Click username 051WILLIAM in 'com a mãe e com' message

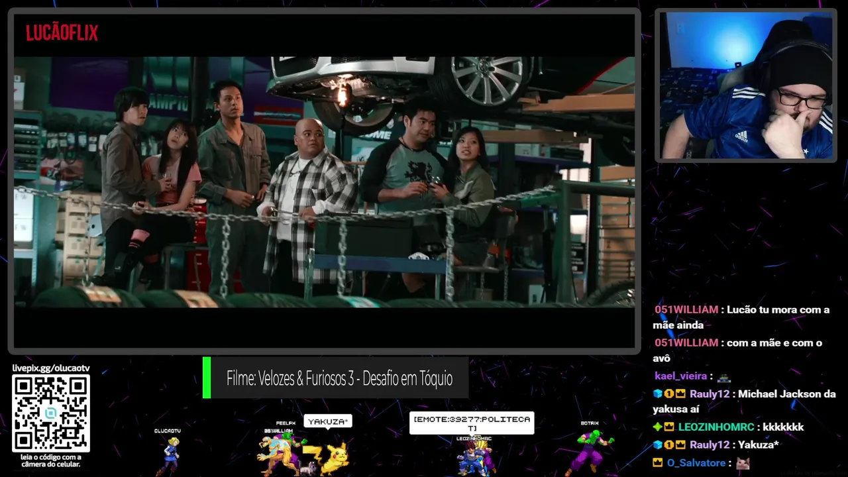[x=686, y=343]
